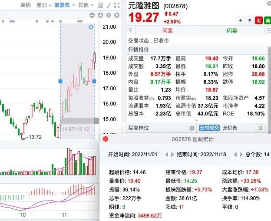Click the fullscreen expand arrows icon
Image resolution: width=271 pixels, height=221 pixels.
116,5
